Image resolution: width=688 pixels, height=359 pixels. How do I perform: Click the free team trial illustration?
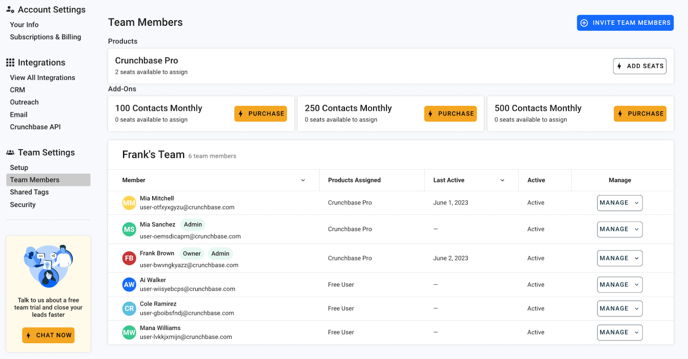point(48,266)
